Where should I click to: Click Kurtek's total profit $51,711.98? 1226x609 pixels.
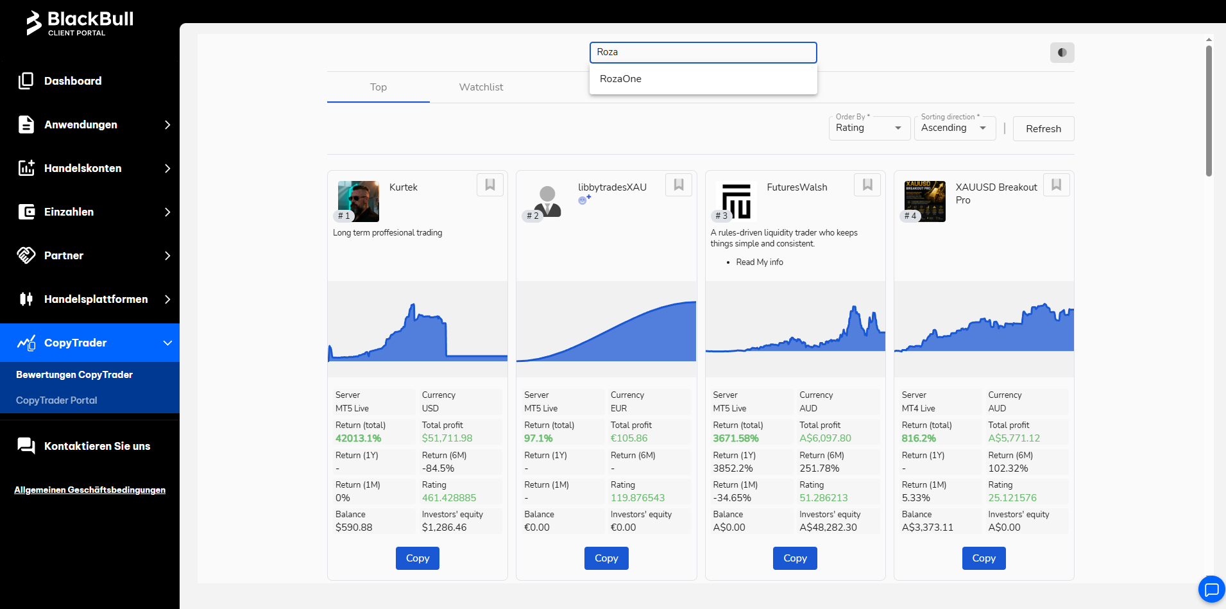(x=447, y=438)
